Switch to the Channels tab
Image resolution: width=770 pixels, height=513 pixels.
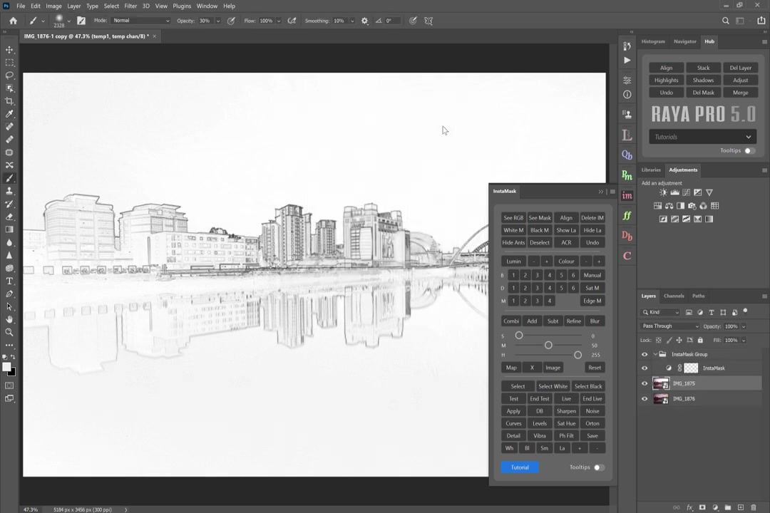[x=673, y=296]
